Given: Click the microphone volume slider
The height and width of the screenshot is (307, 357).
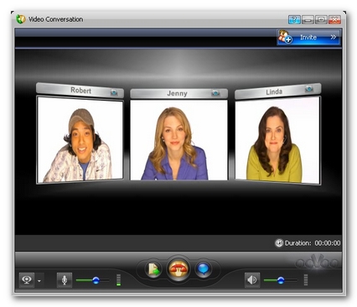Looking at the screenshot, I should [x=93, y=280].
